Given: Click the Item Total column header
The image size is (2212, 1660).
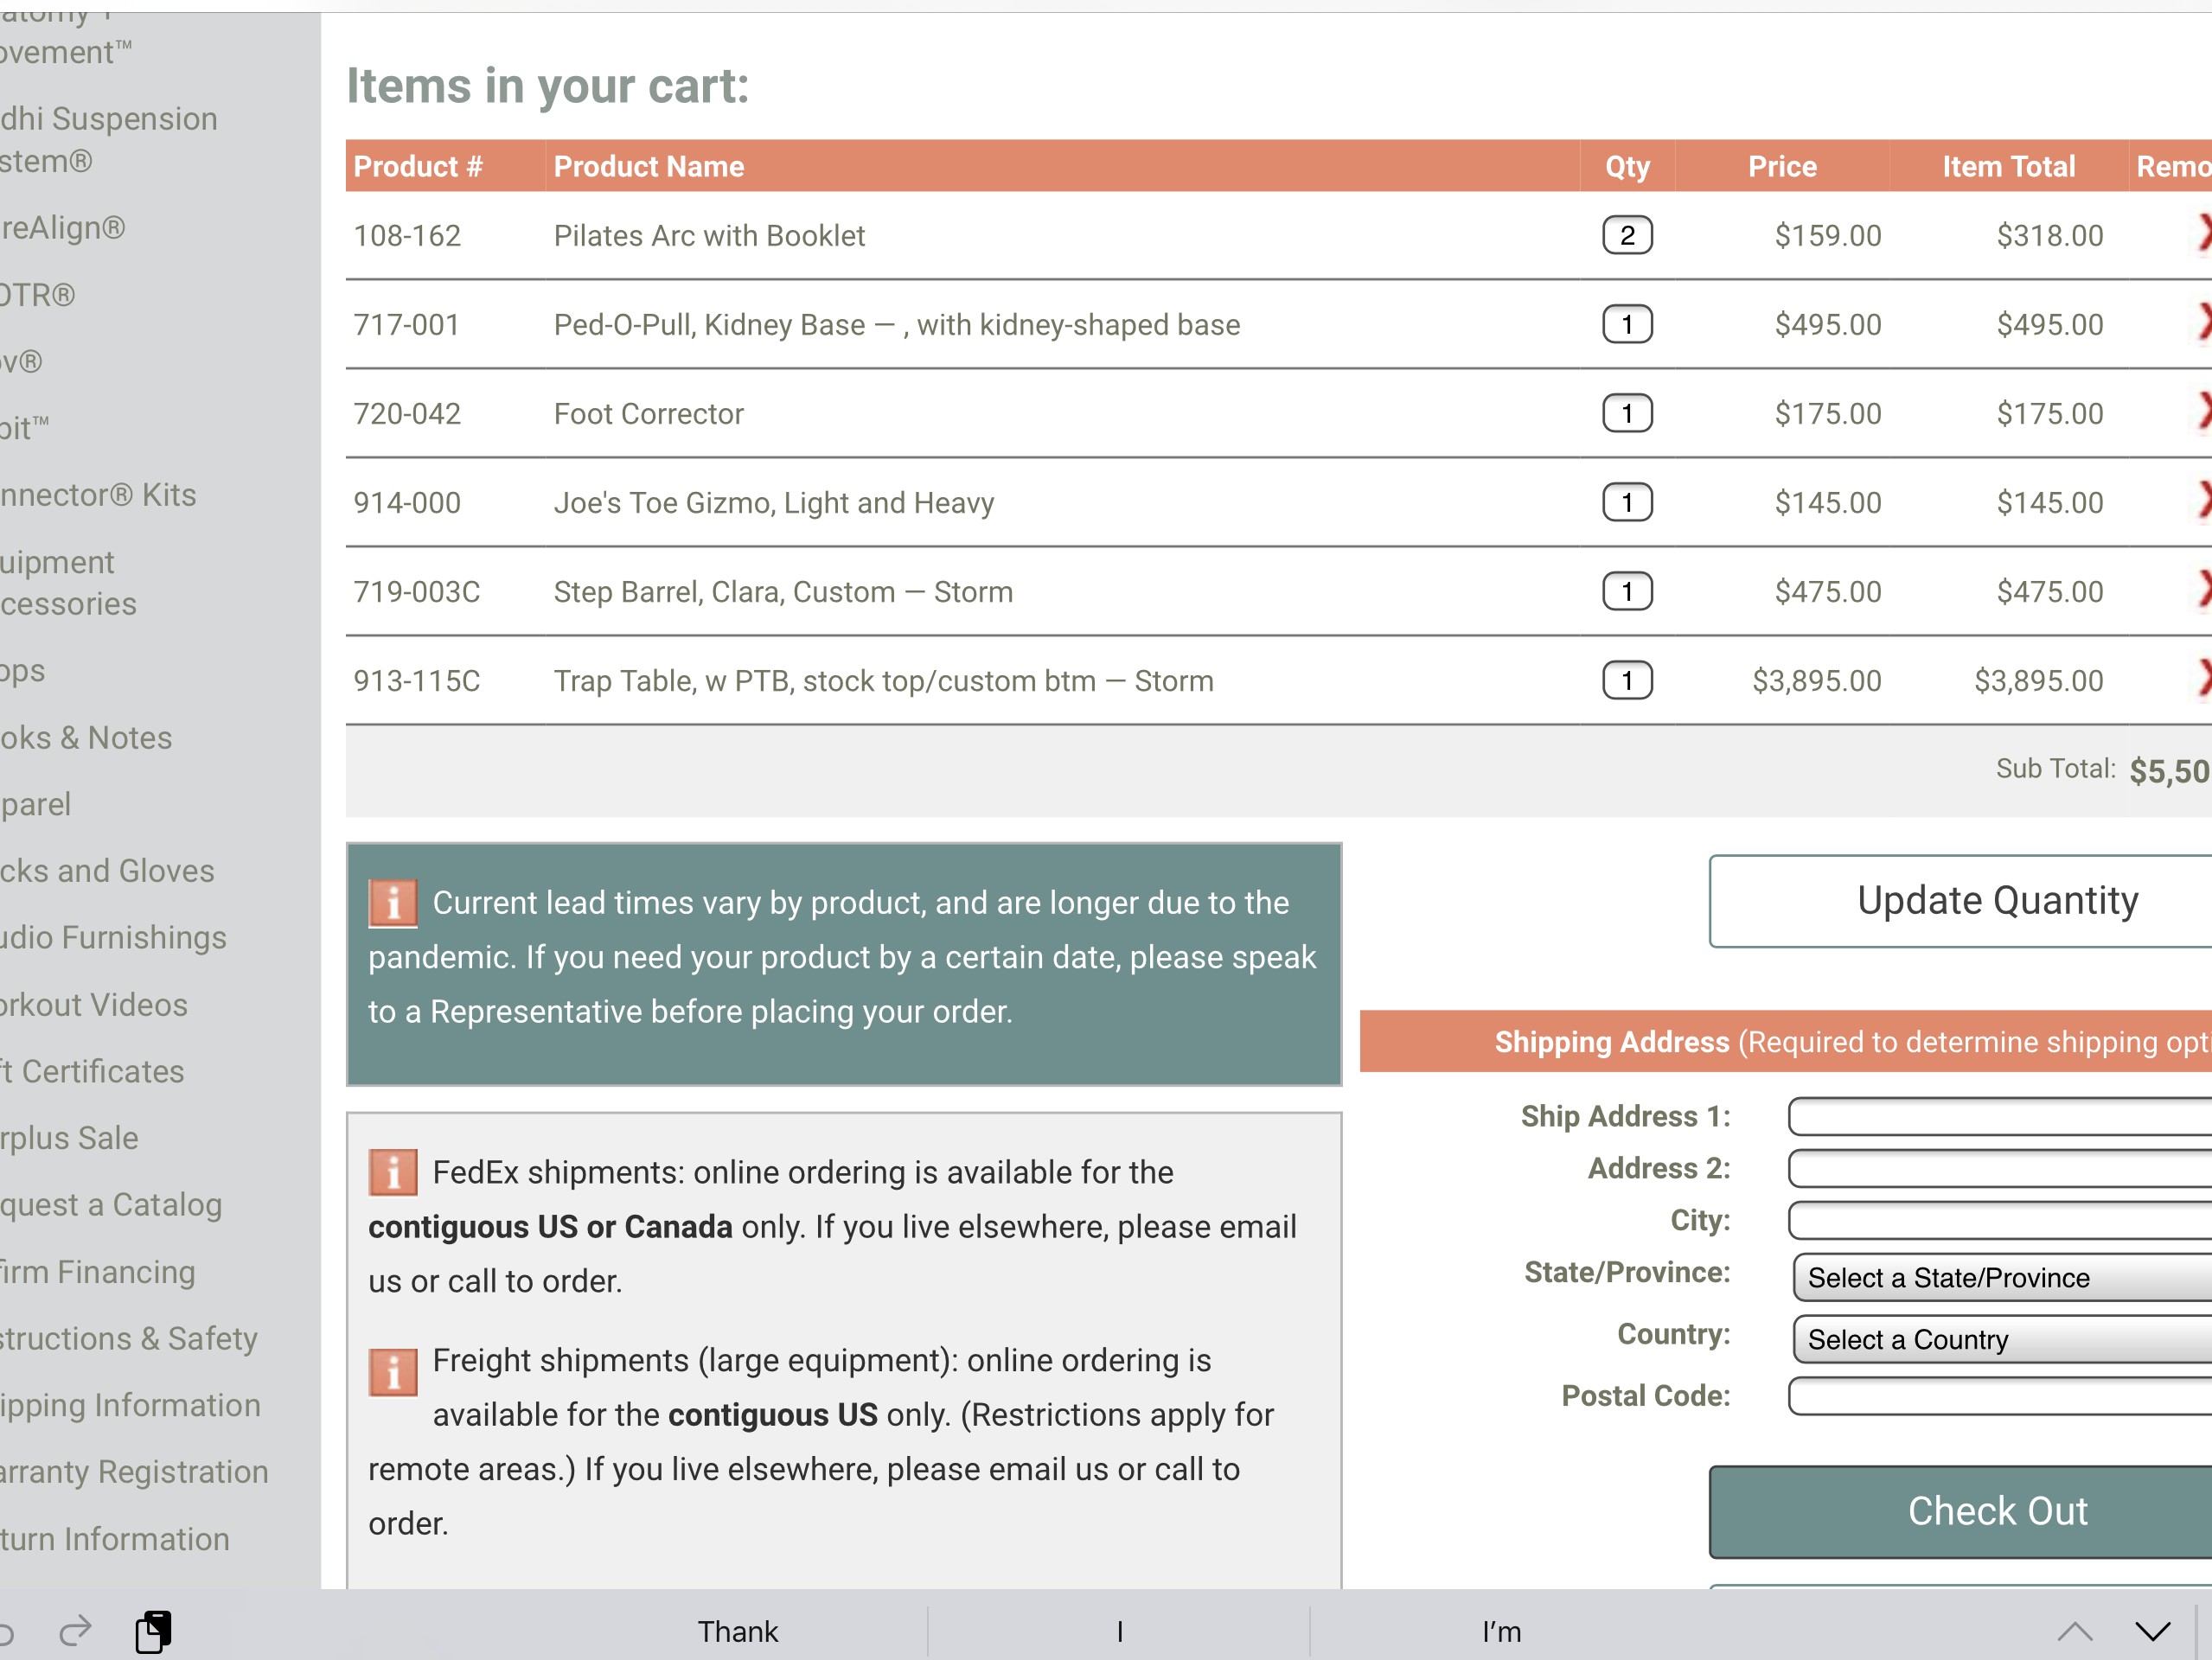Looking at the screenshot, I should [2009, 166].
